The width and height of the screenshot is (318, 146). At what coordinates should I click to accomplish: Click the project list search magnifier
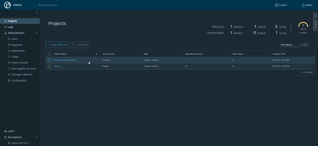[302, 45]
